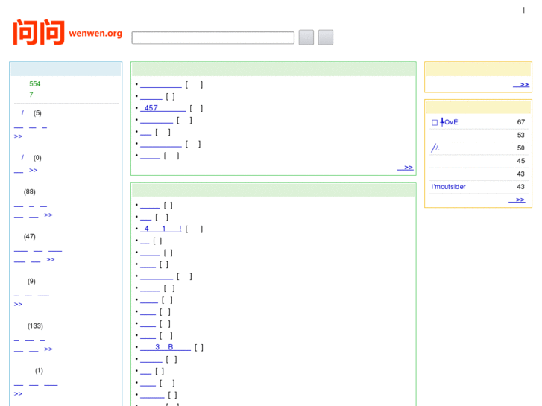Open the †OvË user link scoring 67
The height and width of the screenshot is (406, 542).
click(x=445, y=122)
